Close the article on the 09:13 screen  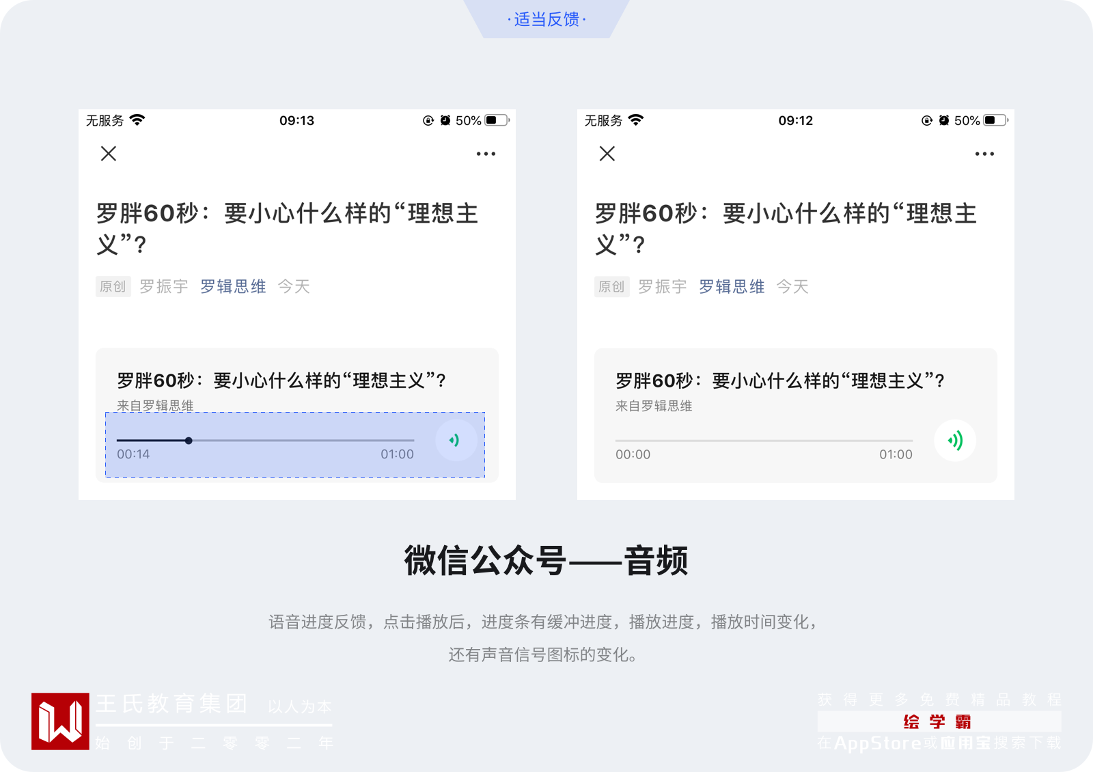coord(109,154)
